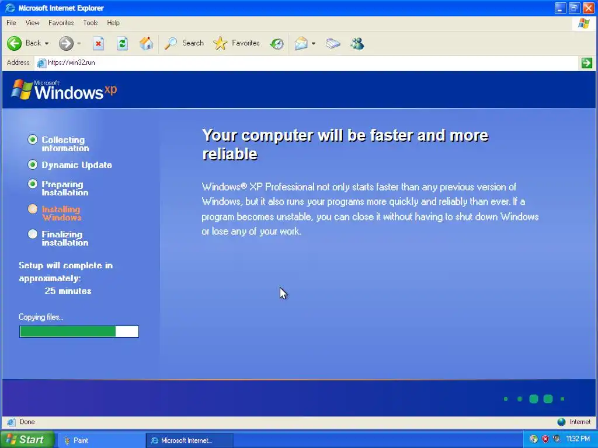The width and height of the screenshot is (598, 448).
Task: Click the Windows flag throbber icon
Action: (584, 23)
